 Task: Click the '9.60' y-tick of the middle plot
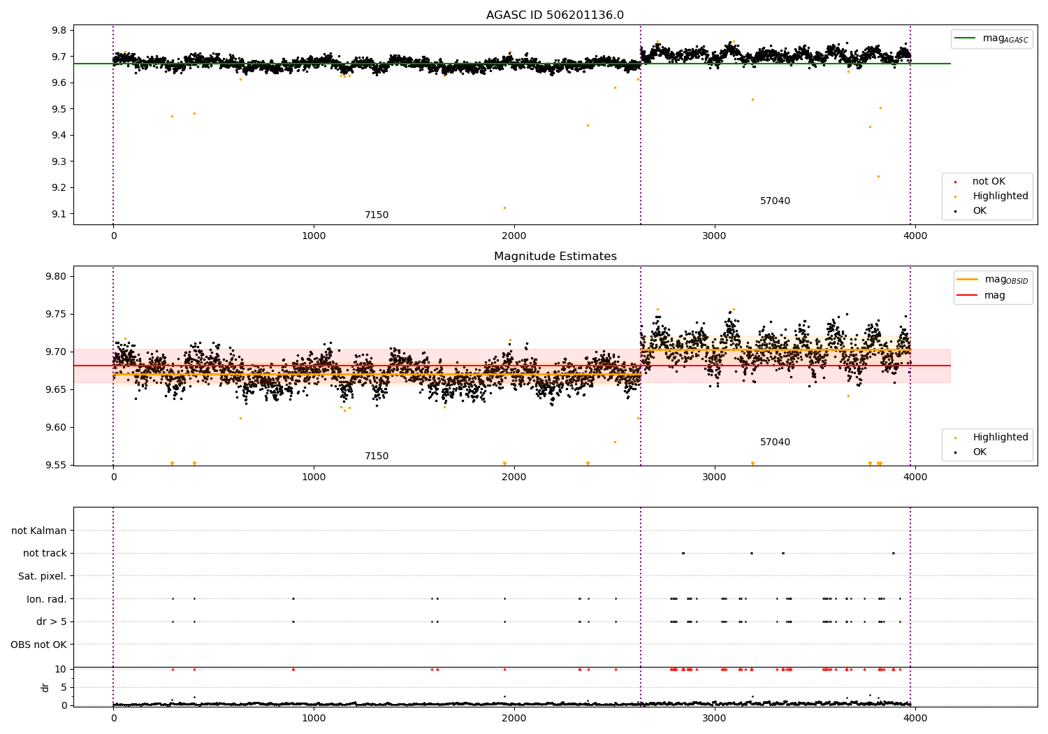coord(57,427)
